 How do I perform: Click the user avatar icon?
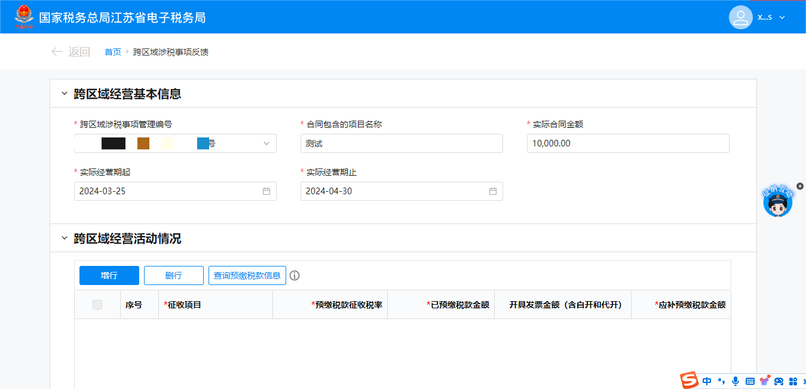point(740,17)
